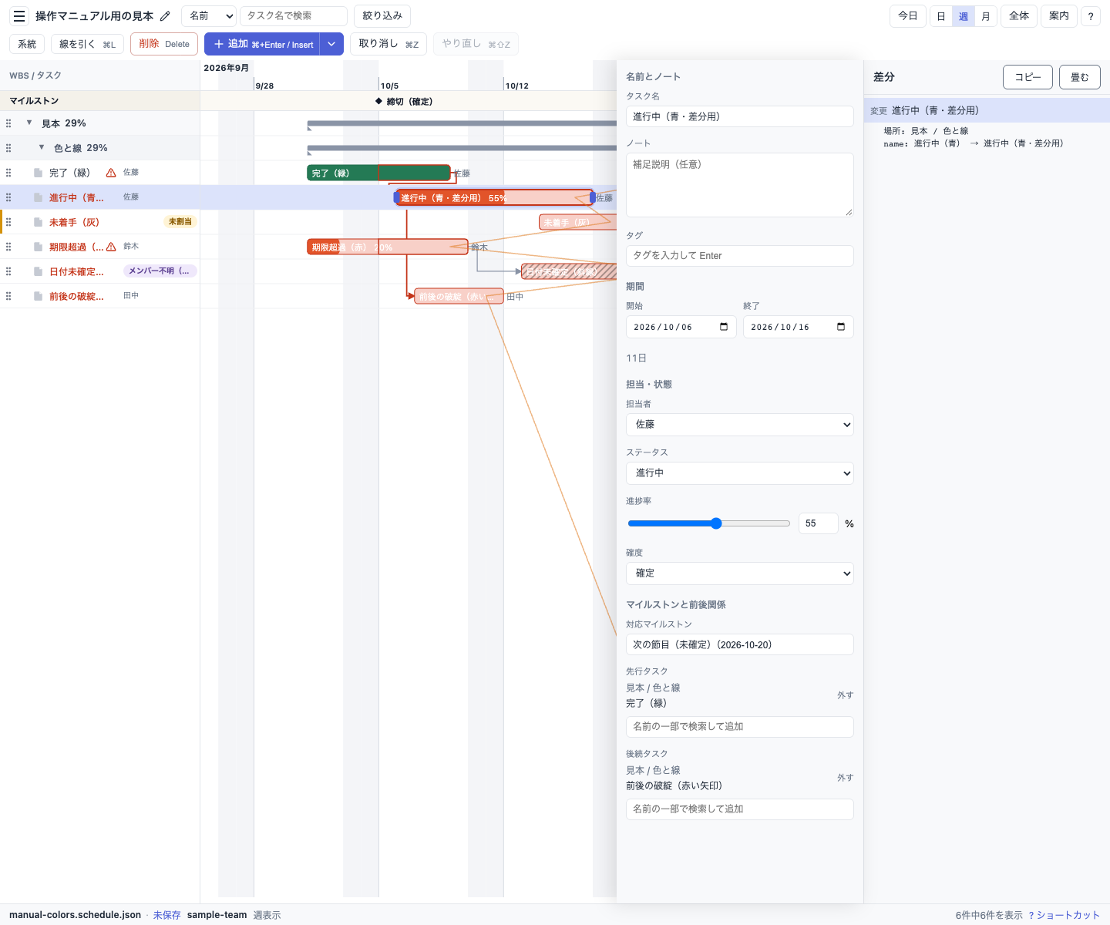Open calendar picker in 終了 date field
Viewport: 1110px width, 925px height.
coord(841,327)
